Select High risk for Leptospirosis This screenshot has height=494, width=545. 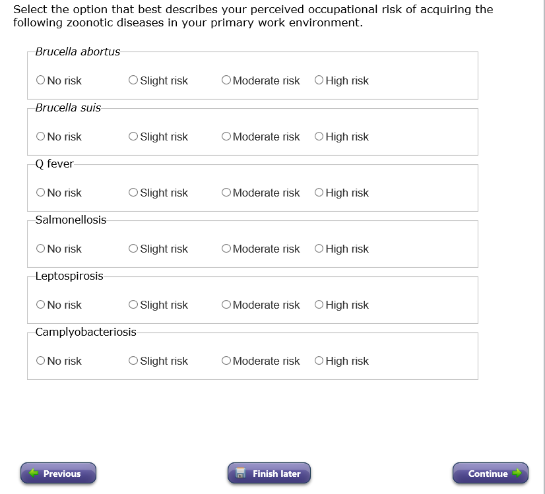pos(319,305)
